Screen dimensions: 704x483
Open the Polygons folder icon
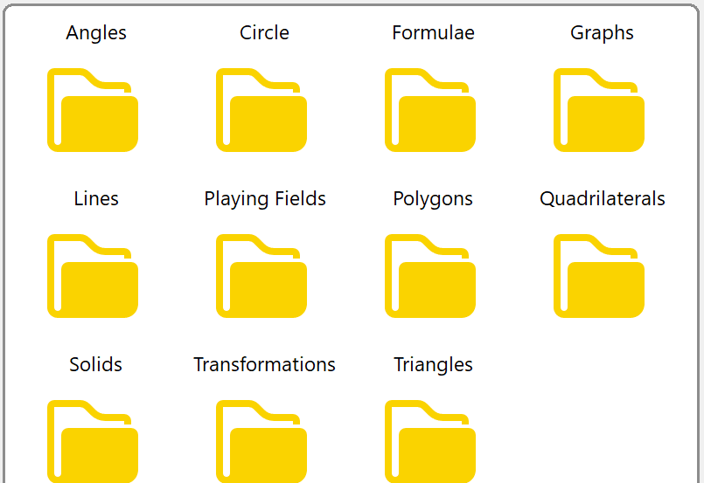coord(430,276)
